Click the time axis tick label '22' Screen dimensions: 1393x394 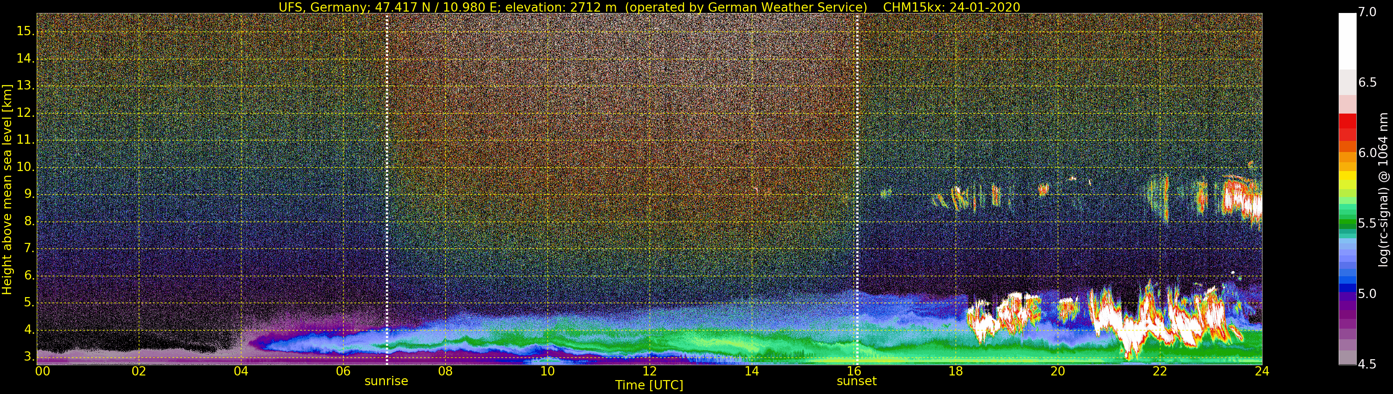1160,371
